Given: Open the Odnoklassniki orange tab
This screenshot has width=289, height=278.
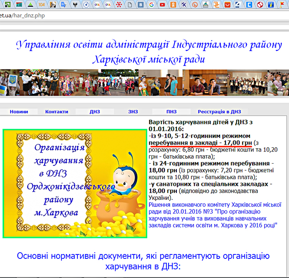Looking at the screenshot, I should [x=173, y=4].
